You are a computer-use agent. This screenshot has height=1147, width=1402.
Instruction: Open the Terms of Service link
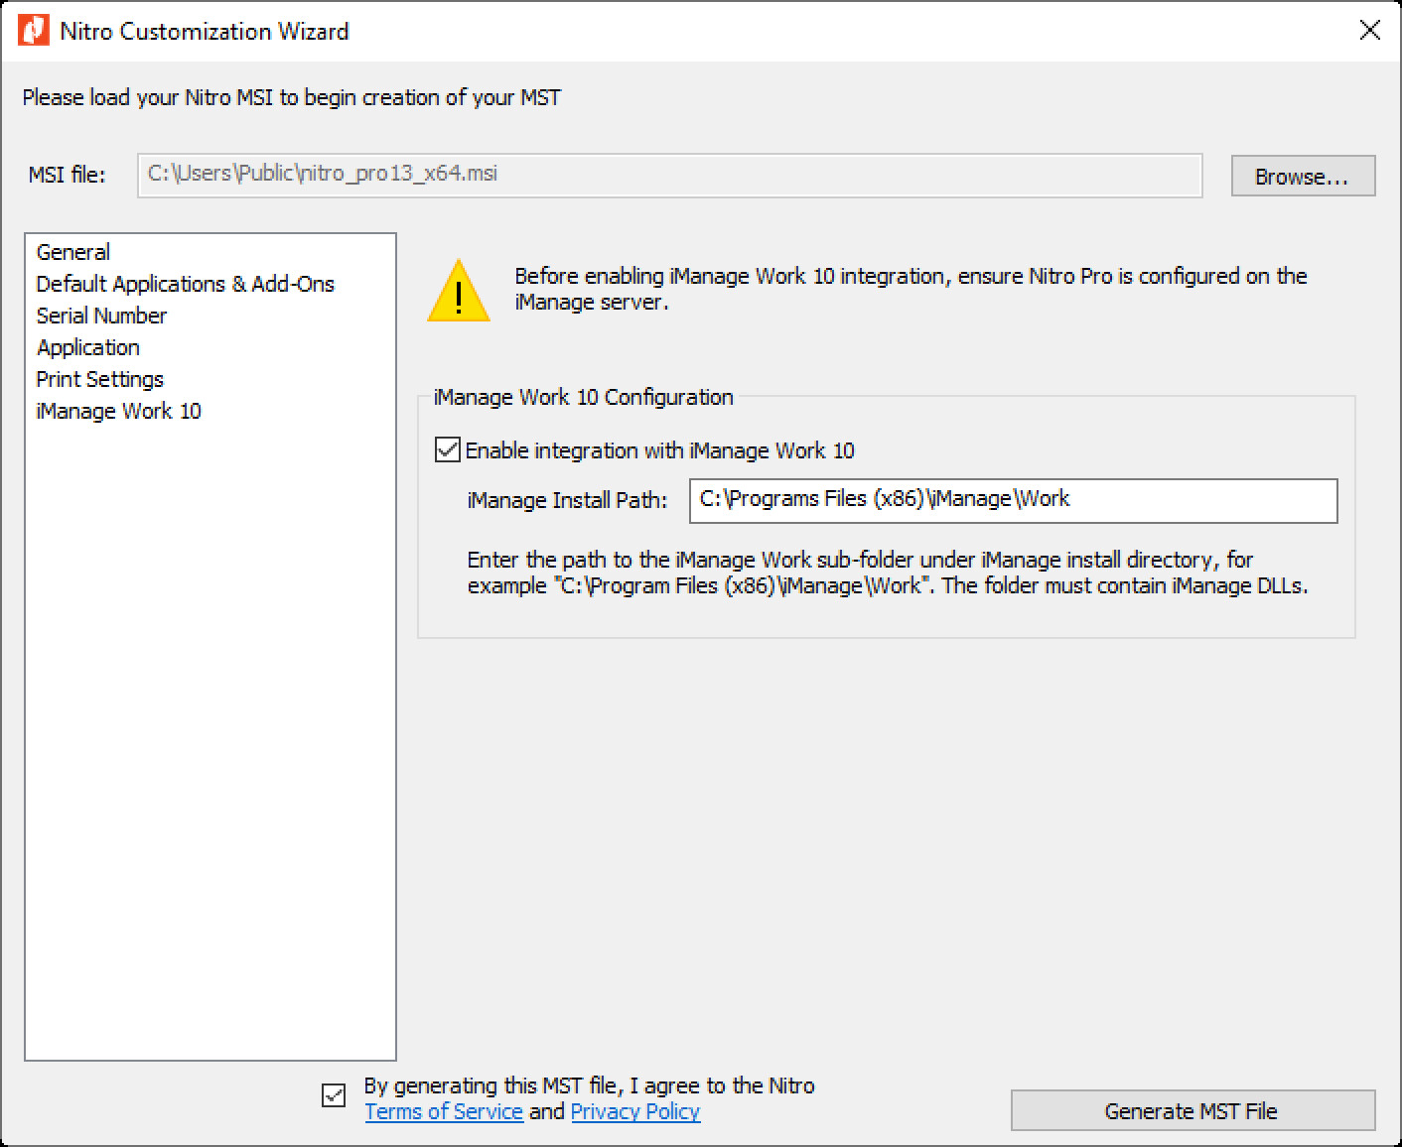click(443, 1111)
